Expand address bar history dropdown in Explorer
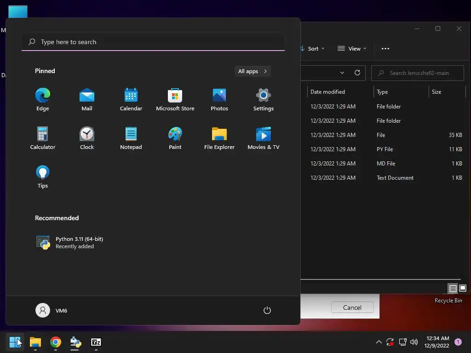 click(342, 73)
